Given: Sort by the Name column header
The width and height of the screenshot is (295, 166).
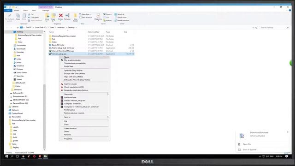Looking at the screenshot, I should pos(51,32).
